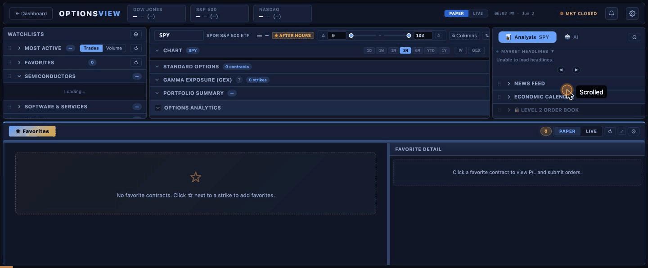Select Volume for Most Active

[114, 48]
